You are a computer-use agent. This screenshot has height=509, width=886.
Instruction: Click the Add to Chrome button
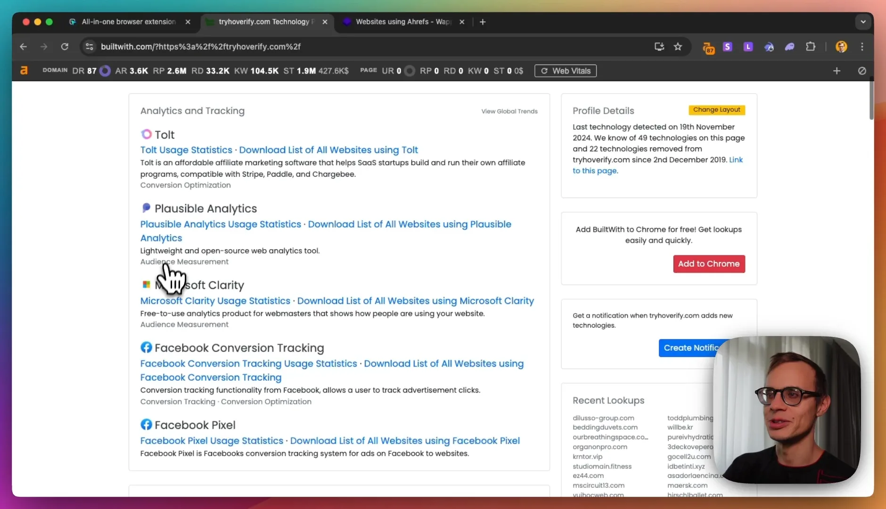click(709, 264)
